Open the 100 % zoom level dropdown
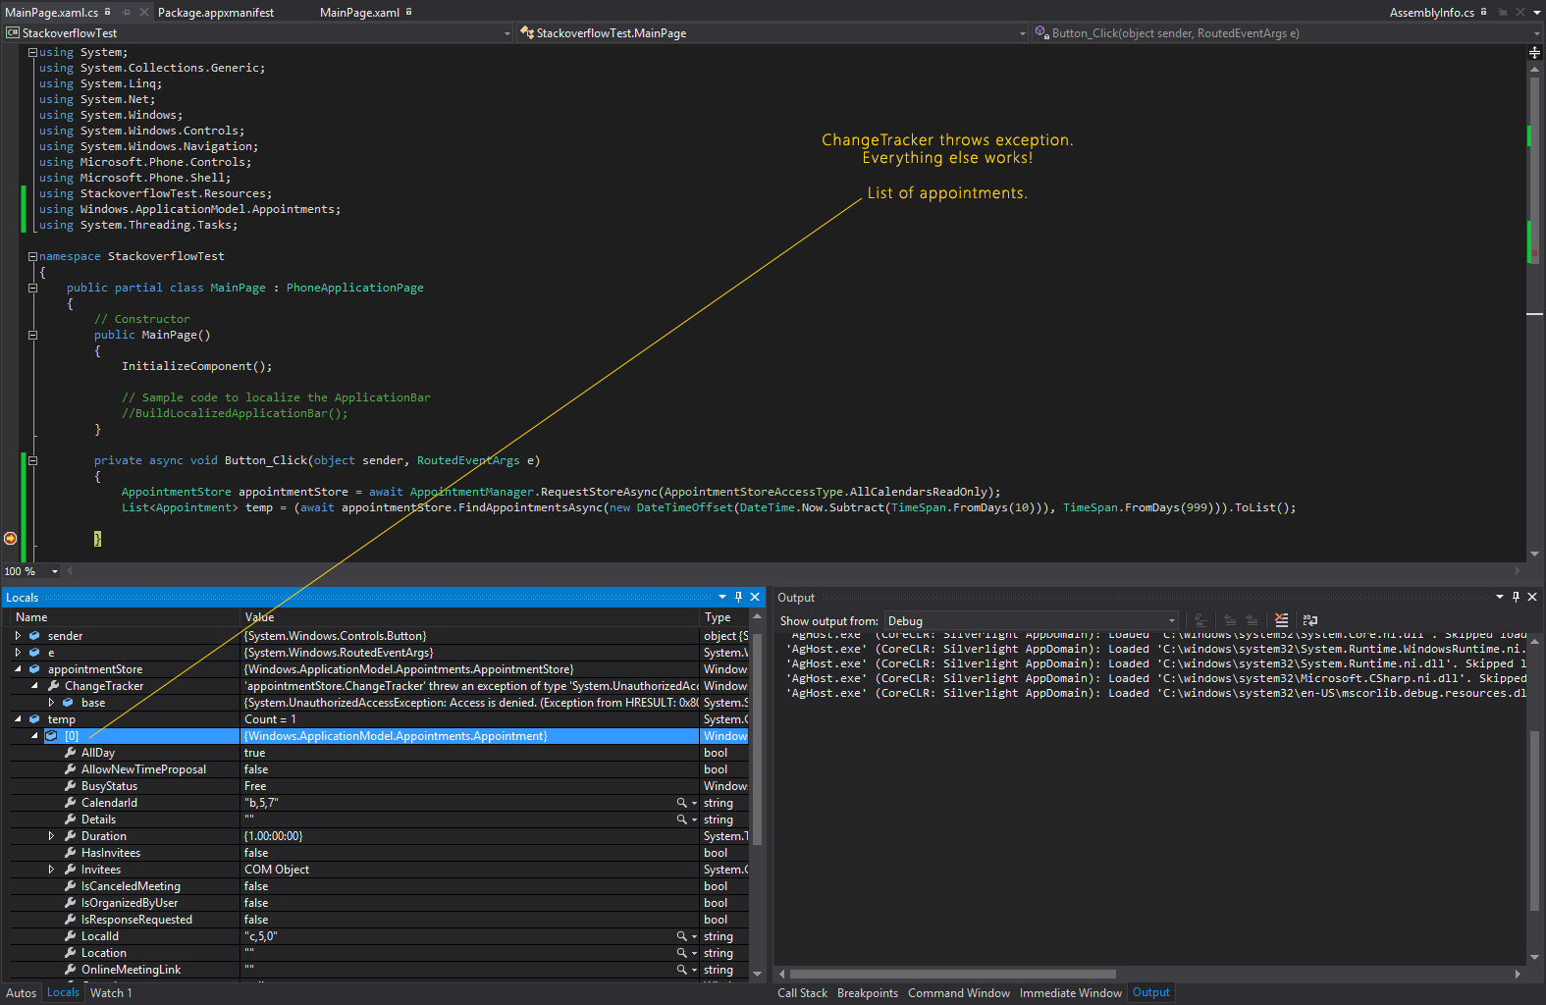 (x=55, y=571)
